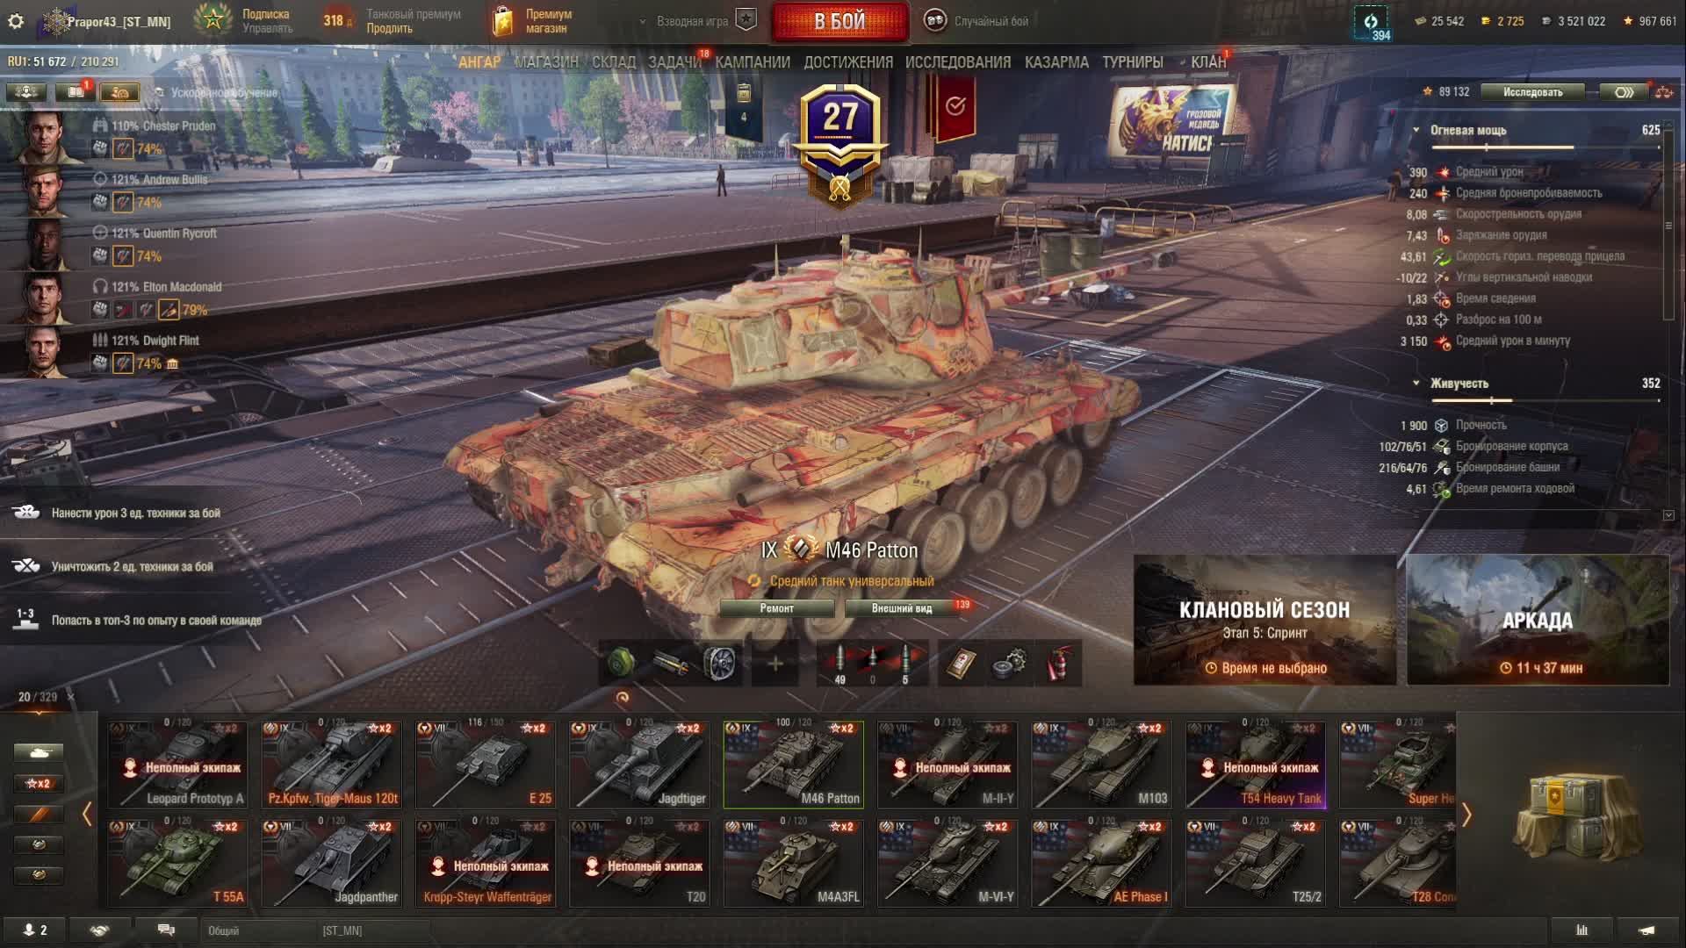
Task: Open session statistics bar-chart icon
Action: point(1582,930)
